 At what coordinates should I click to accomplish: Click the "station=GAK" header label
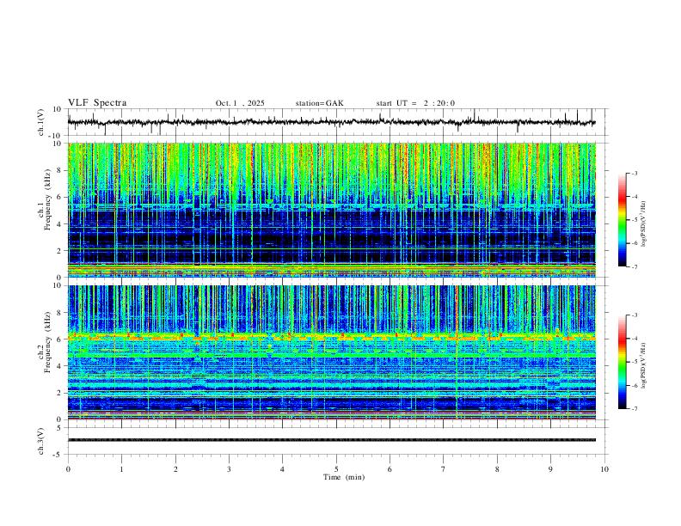(x=319, y=103)
